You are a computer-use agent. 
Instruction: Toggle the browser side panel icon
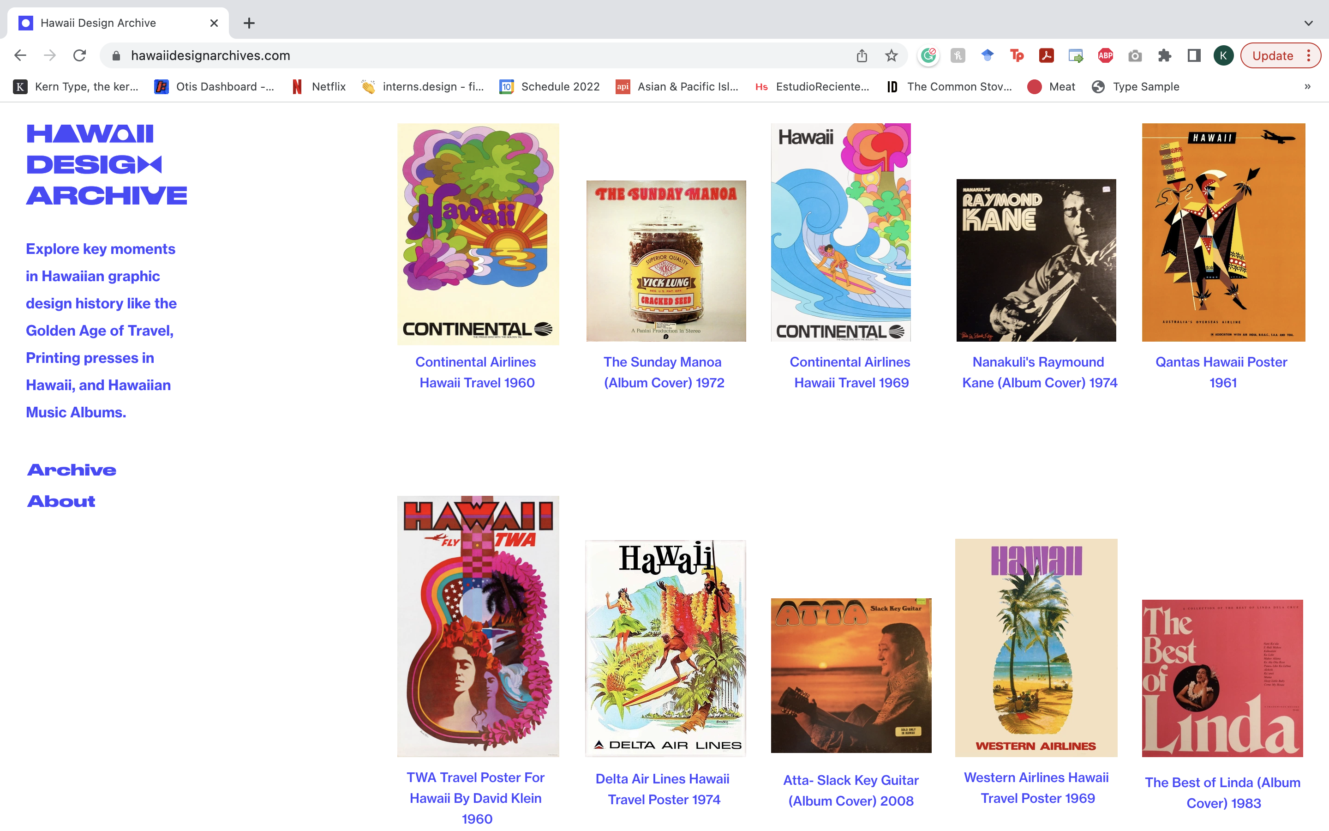point(1194,55)
